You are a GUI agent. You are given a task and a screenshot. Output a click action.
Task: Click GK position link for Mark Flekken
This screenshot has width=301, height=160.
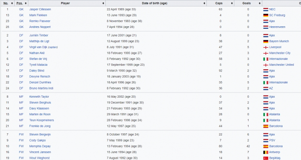tap(21, 15)
